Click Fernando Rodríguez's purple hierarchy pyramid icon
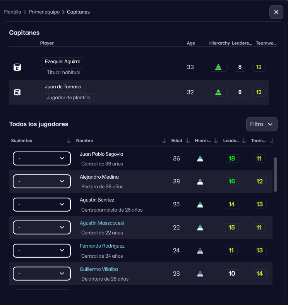The height and width of the screenshot is (305, 288). (x=200, y=250)
